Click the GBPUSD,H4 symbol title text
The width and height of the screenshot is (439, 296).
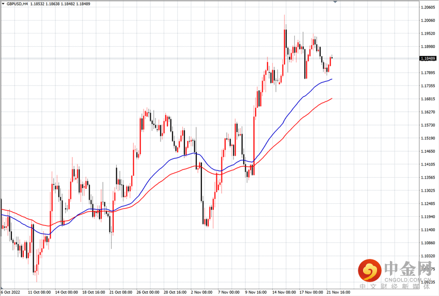coord(17,4)
